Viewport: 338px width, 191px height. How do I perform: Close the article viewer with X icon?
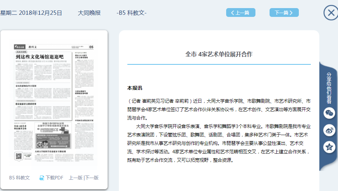(x=331, y=13)
